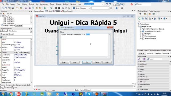Toggle the Default property checkbox
The height and width of the screenshot is (96, 171).
click(15, 67)
